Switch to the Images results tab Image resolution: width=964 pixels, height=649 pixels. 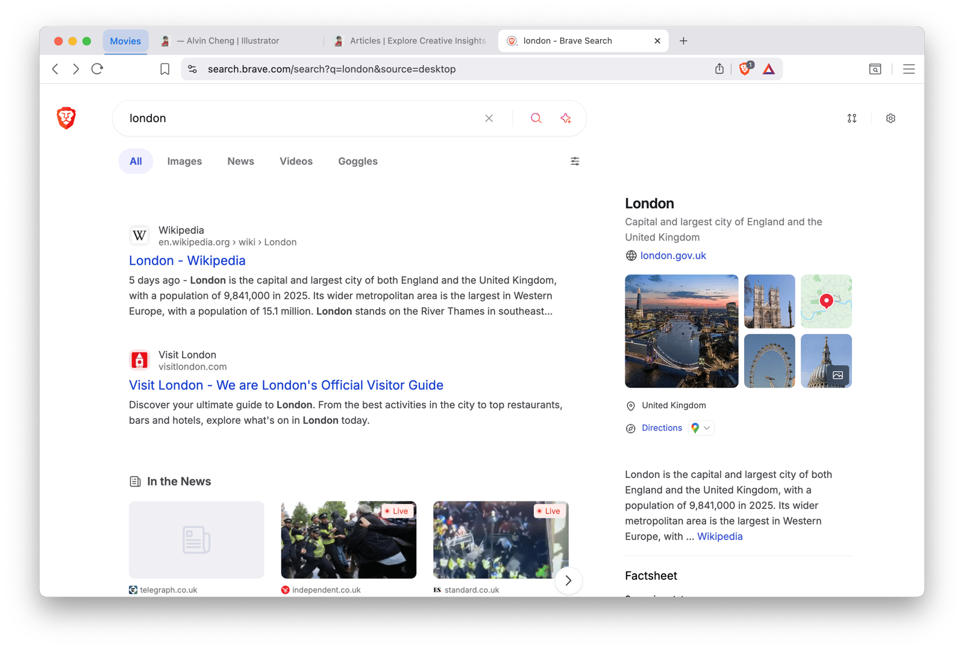point(184,161)
